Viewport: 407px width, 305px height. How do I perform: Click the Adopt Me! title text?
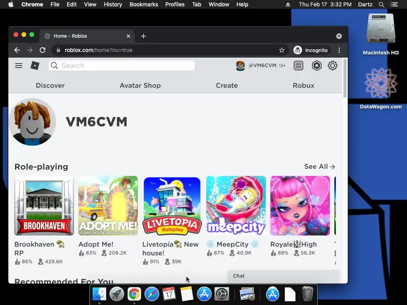pyautogui.click(x=96, y=244)
